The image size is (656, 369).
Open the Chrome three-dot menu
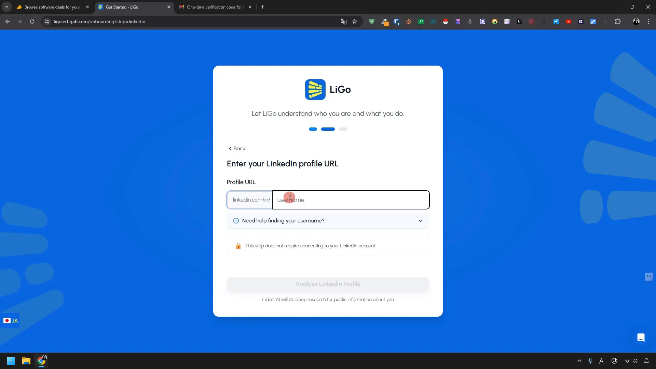pos(648,22)
